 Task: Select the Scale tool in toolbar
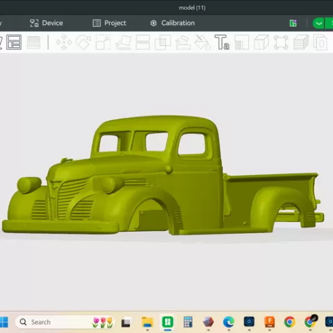click(x=103, y=42)
